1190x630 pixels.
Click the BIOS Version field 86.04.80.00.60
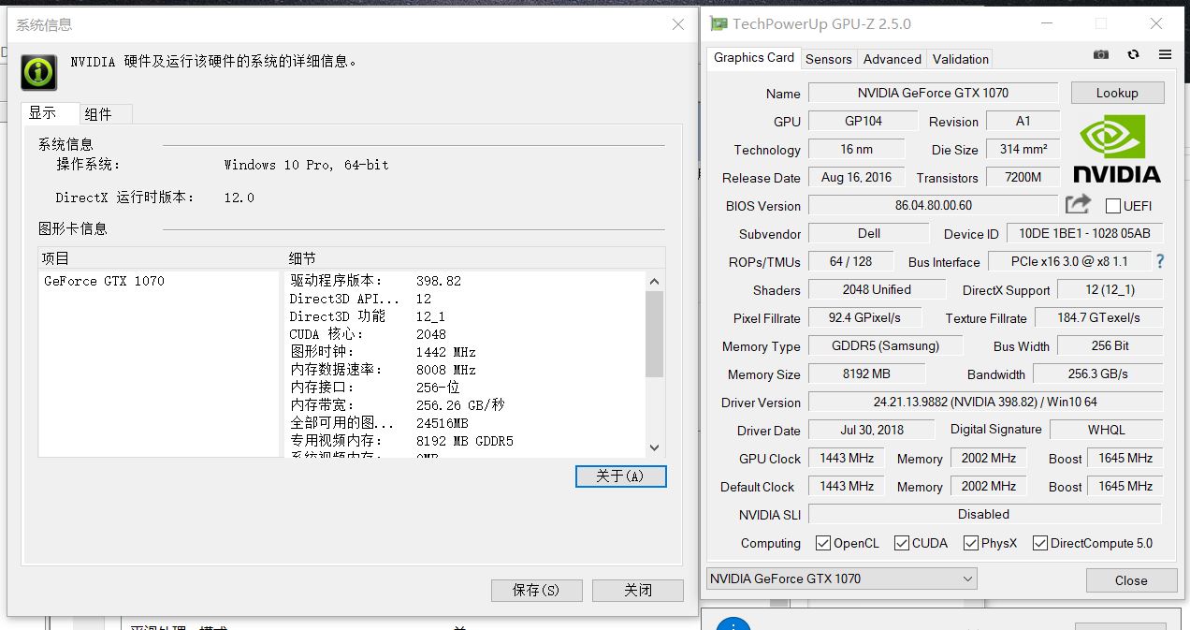tap(933, 205)
